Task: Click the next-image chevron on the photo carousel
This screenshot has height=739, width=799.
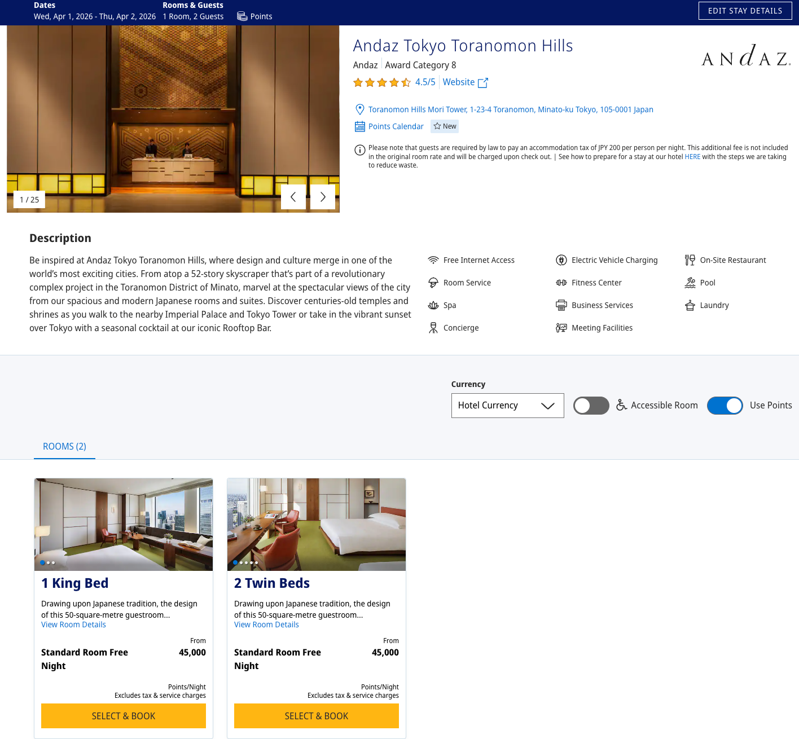Action: [322, 196]
